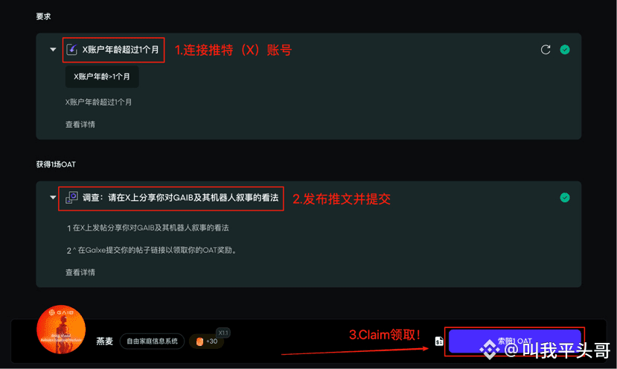617x369 pixels.
Task: Collapse the X账户年龄超过1个月 requirement section
Action: click(53, 50)
